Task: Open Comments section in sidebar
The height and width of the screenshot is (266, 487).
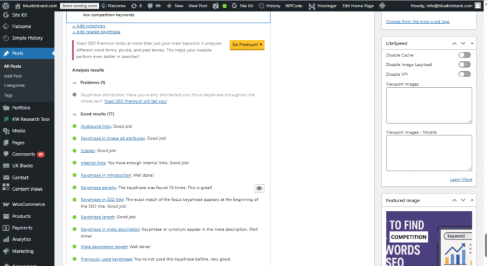Action: click(x=24, y=154)
